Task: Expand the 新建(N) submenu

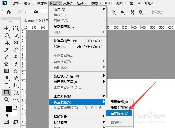Action: pyautogui.click(x=78, y=9)
